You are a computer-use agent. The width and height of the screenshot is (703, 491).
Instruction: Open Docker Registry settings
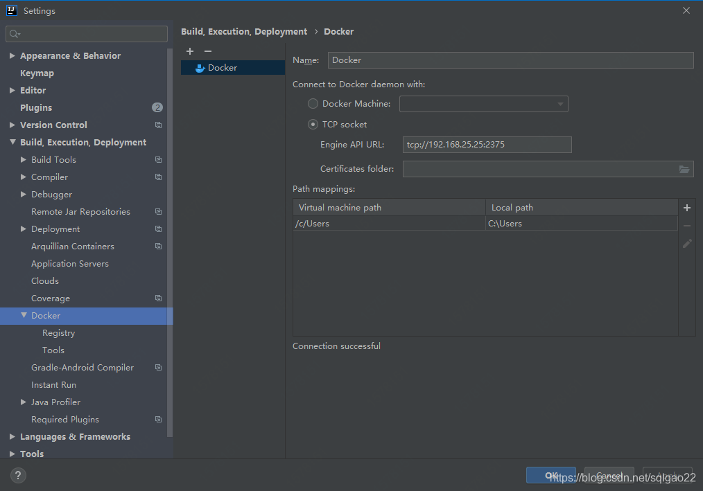pos(59,333)
